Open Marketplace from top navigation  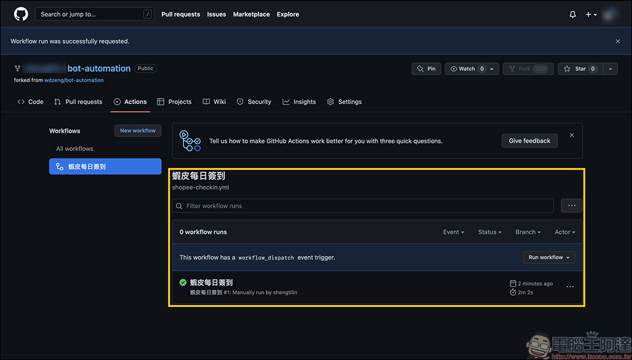[251, 15]
